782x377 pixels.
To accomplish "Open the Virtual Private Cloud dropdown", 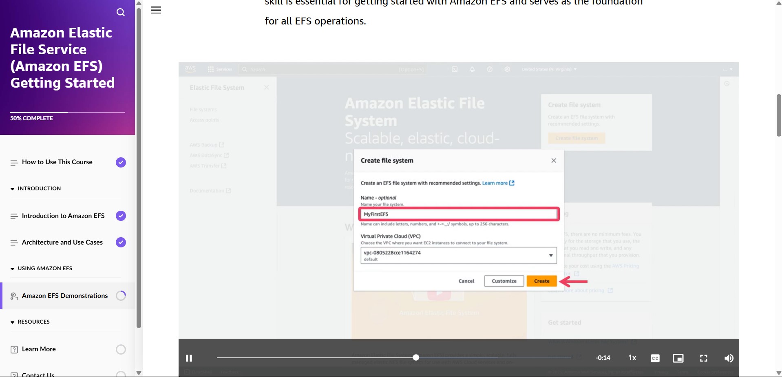I will point(459,256).
